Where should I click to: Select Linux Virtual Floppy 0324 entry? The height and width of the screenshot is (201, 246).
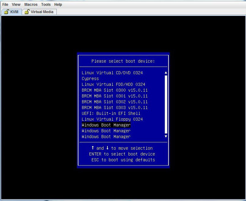pos(112,119)
